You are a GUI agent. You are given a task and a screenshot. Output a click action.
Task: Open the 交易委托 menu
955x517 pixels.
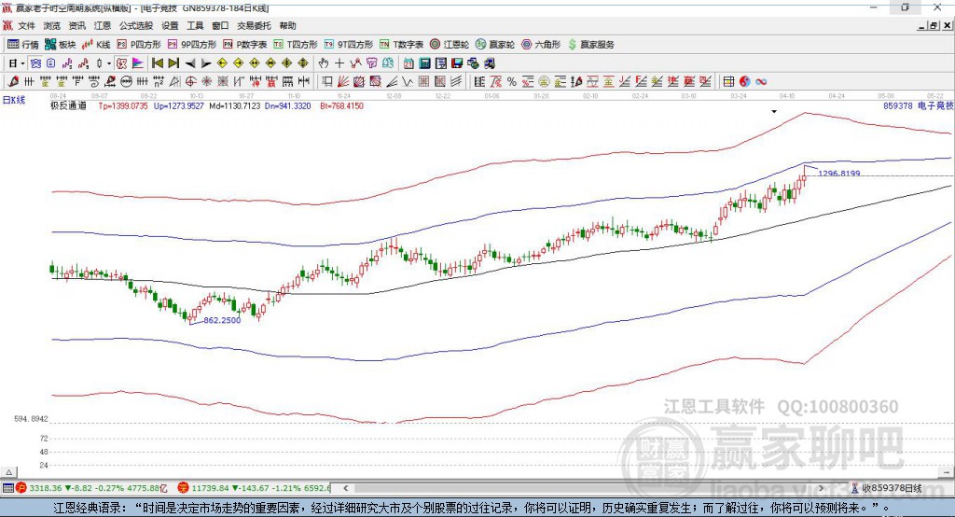(x=254, y=25)
